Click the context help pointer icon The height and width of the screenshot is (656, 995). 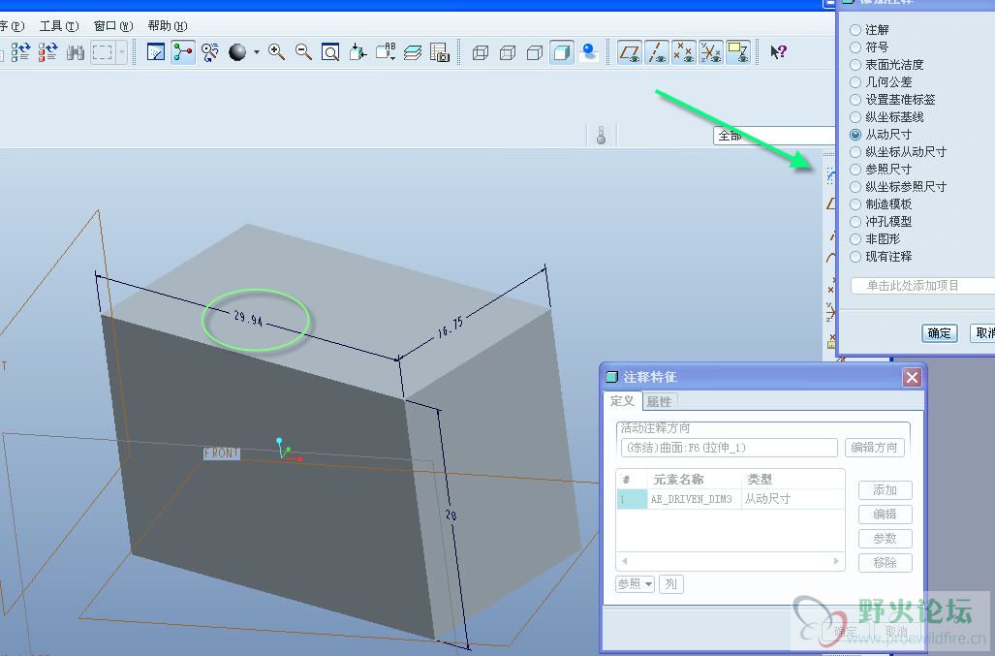(x=778, y=52)
